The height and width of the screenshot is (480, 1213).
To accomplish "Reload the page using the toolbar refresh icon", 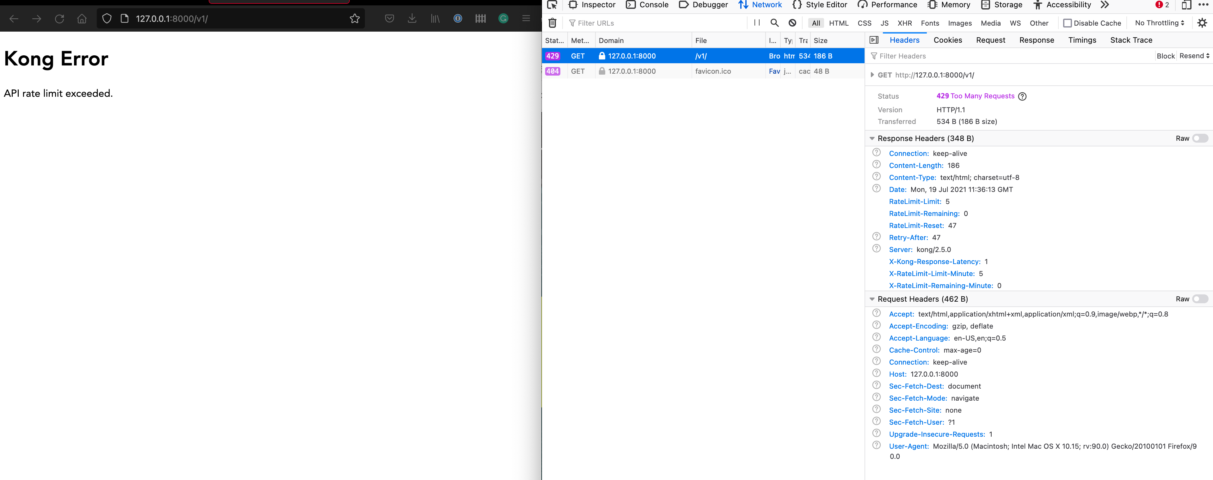I will coord(59,18).
